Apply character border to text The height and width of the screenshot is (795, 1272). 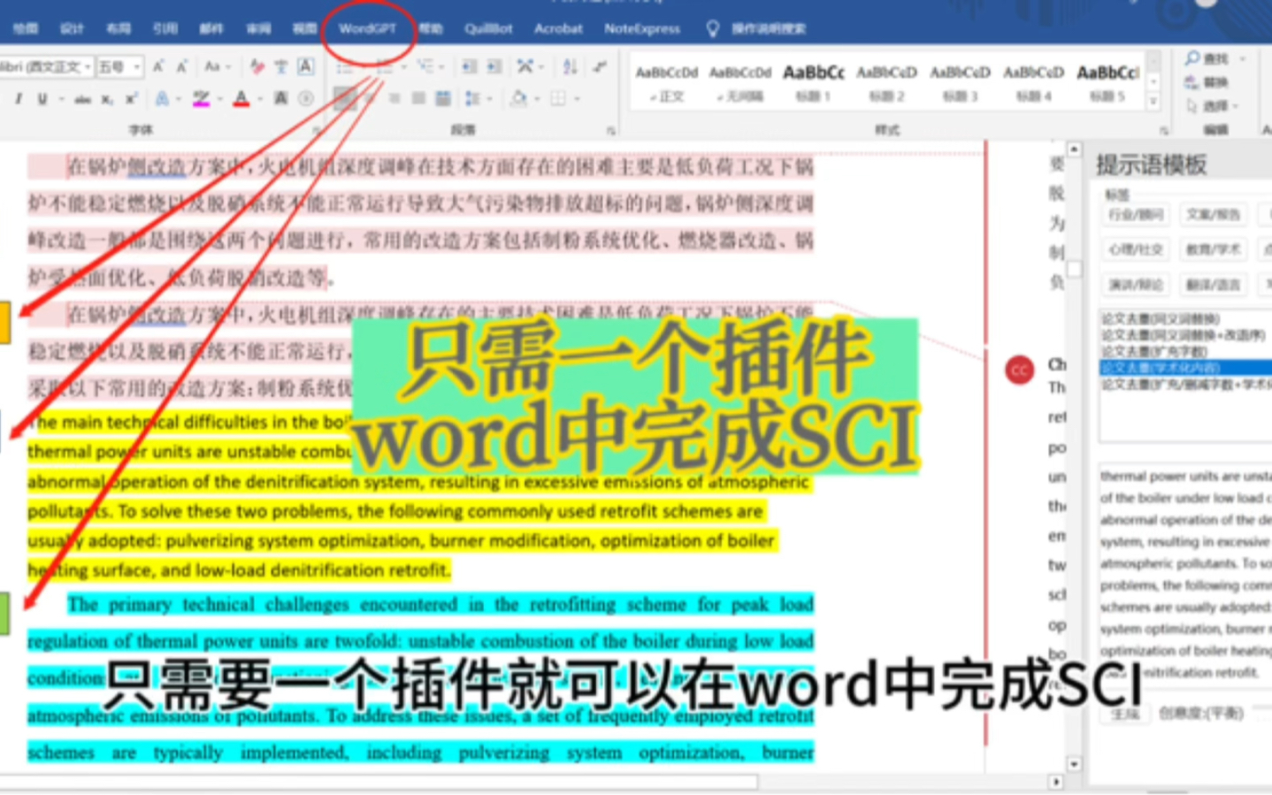click(305, 66)
